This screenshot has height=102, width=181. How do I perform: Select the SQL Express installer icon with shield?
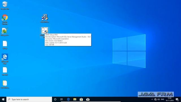45,18
